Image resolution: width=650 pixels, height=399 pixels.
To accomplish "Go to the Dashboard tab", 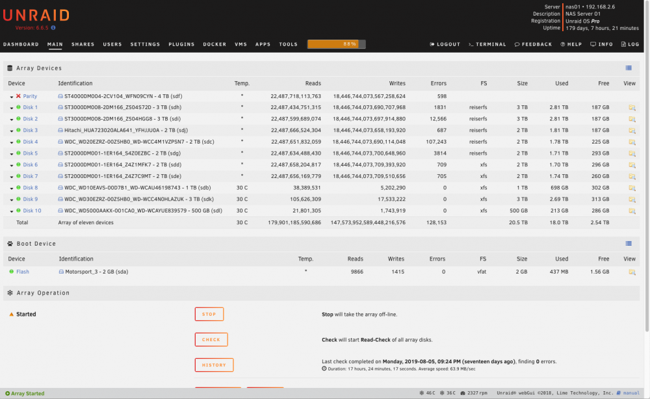I will [x=21, y=44].
